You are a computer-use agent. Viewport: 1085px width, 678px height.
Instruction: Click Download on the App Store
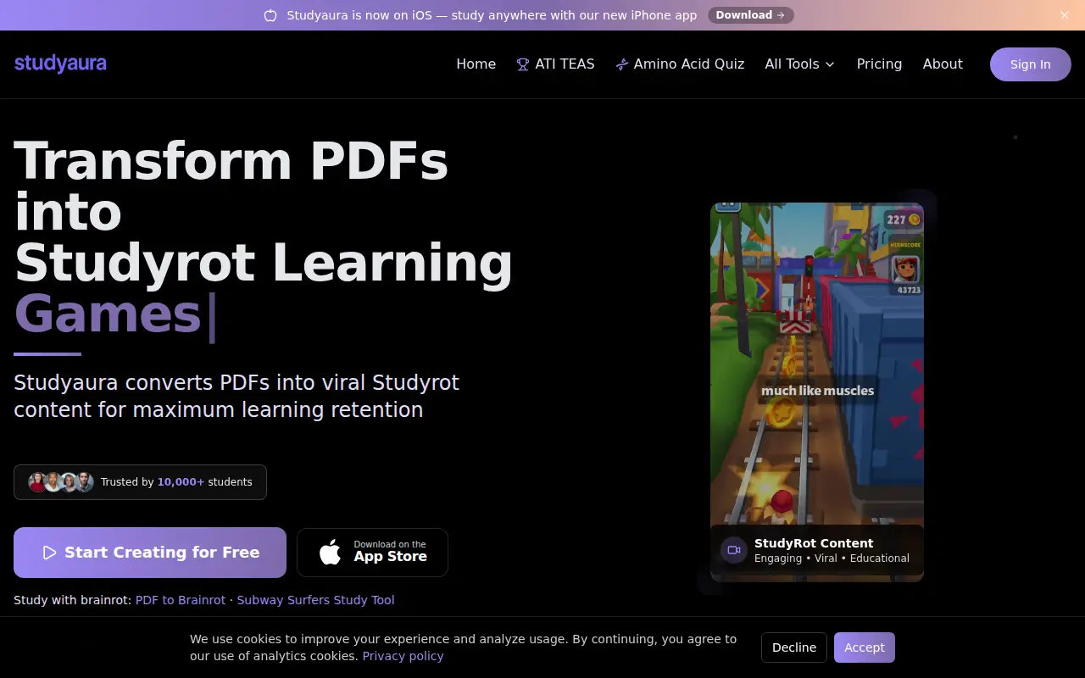pyautogui.click(x=372, y=553)
